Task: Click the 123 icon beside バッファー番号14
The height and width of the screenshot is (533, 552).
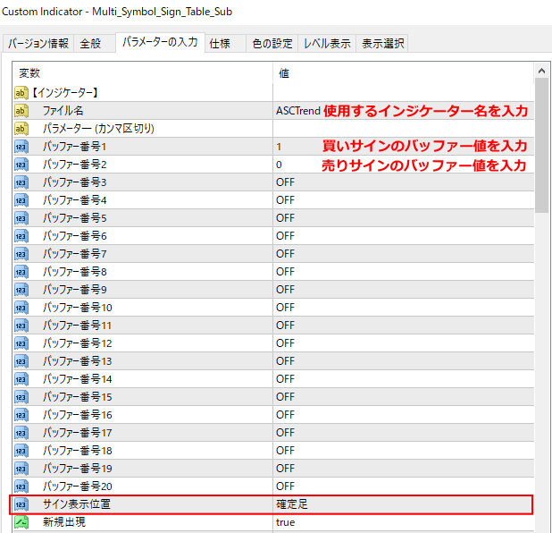Action: coord(21,379)
